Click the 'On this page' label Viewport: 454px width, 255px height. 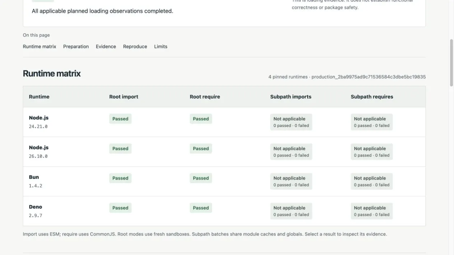36,35
